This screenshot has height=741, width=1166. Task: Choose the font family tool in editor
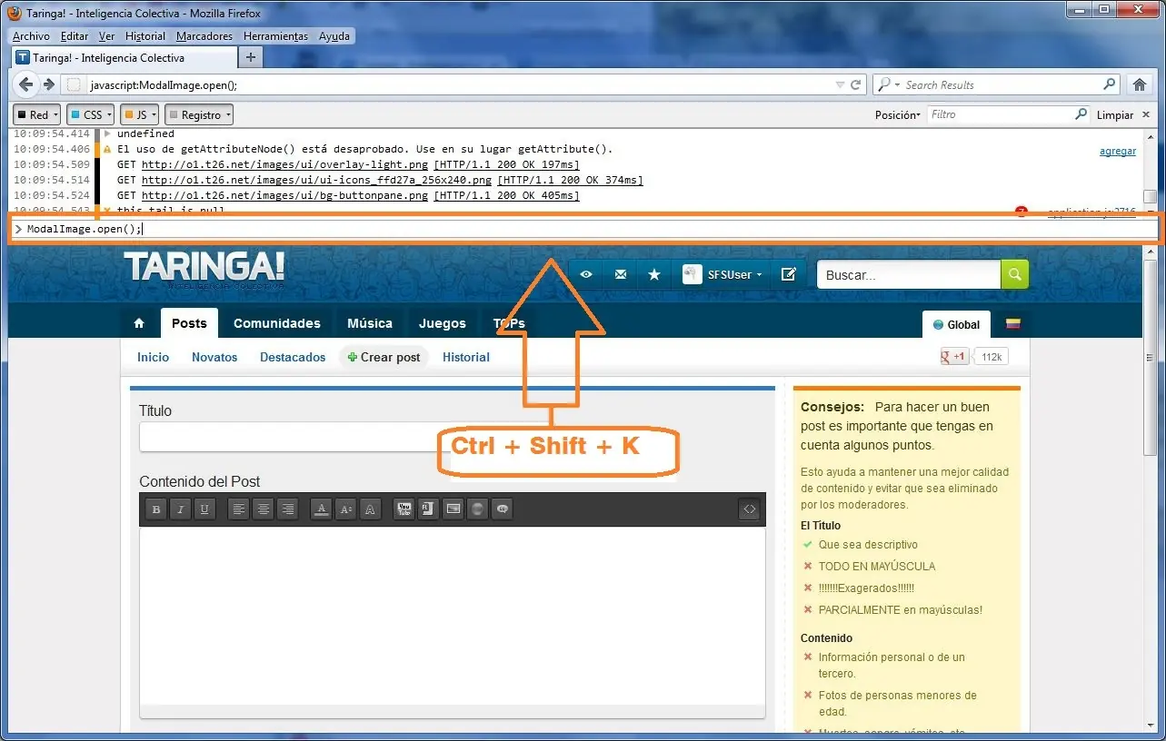[x=369, y=509]
